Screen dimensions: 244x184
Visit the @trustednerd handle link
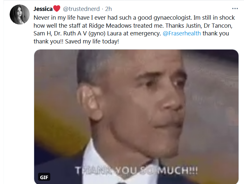coord(81,9)
